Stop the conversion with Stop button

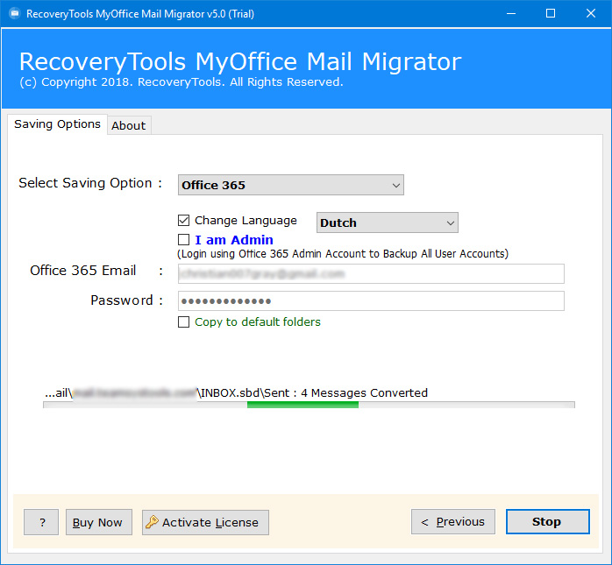point(548,521)
